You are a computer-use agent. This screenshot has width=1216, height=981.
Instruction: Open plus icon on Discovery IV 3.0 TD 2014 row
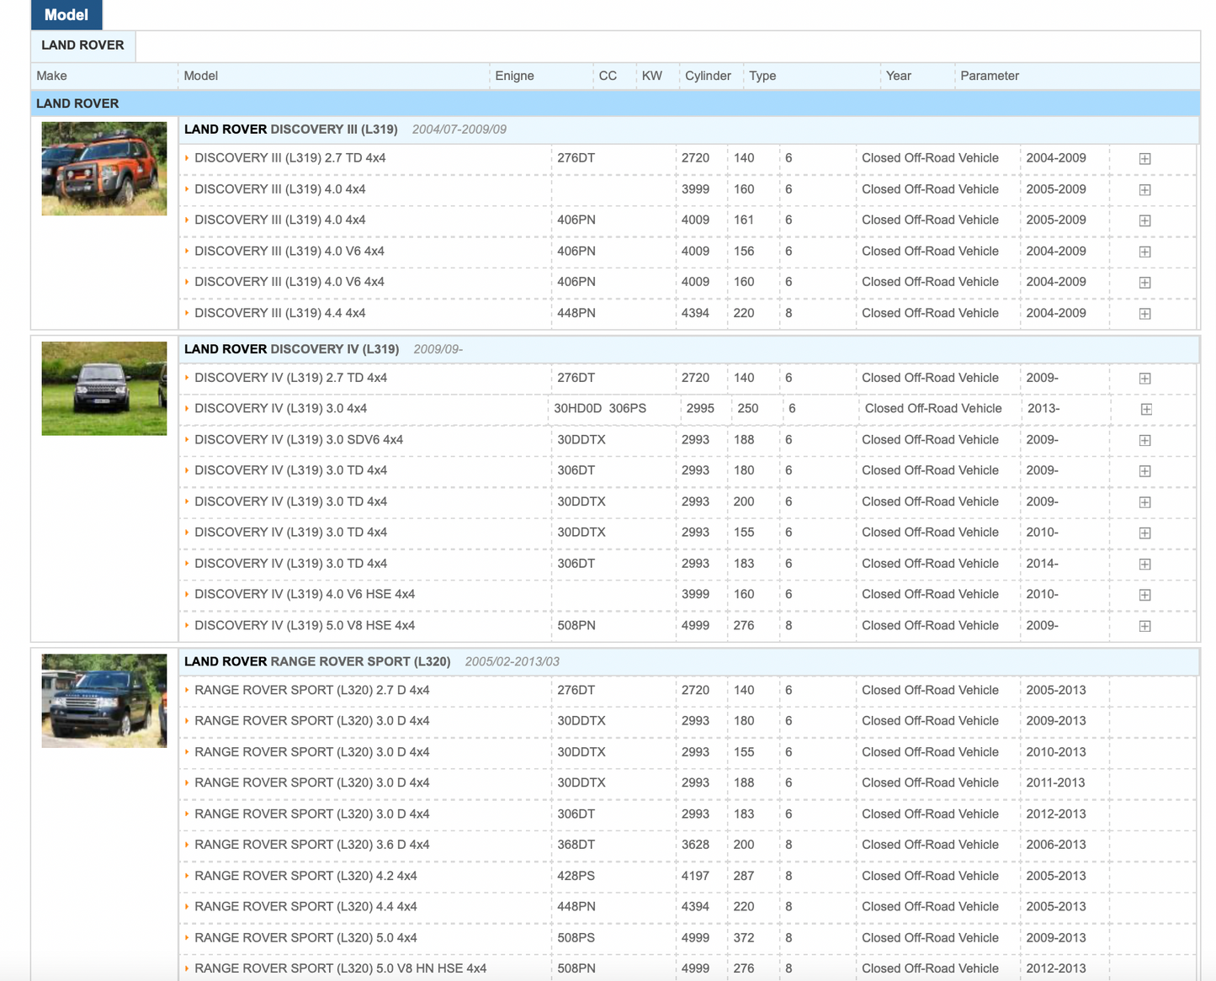tap(1144, 565)
